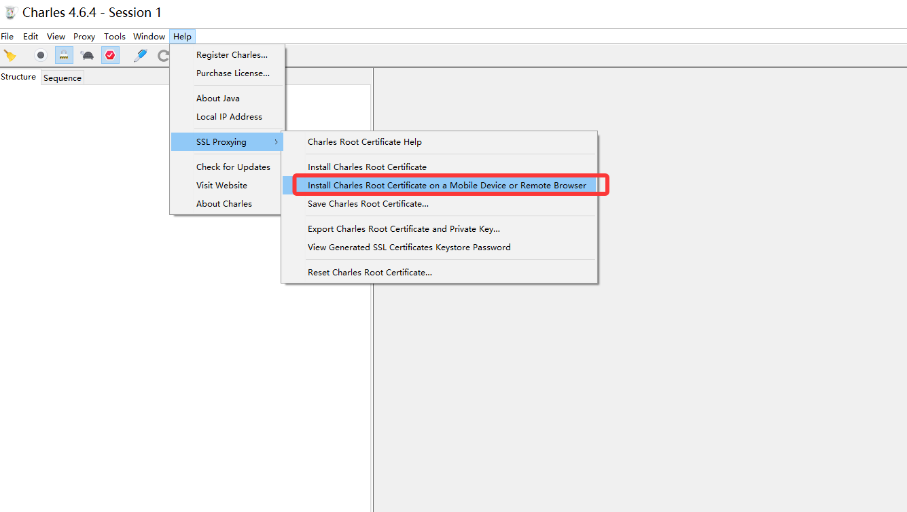Click the blue pen Compose icon
Viewport: 907px width, 512px height.
[141, 56]
